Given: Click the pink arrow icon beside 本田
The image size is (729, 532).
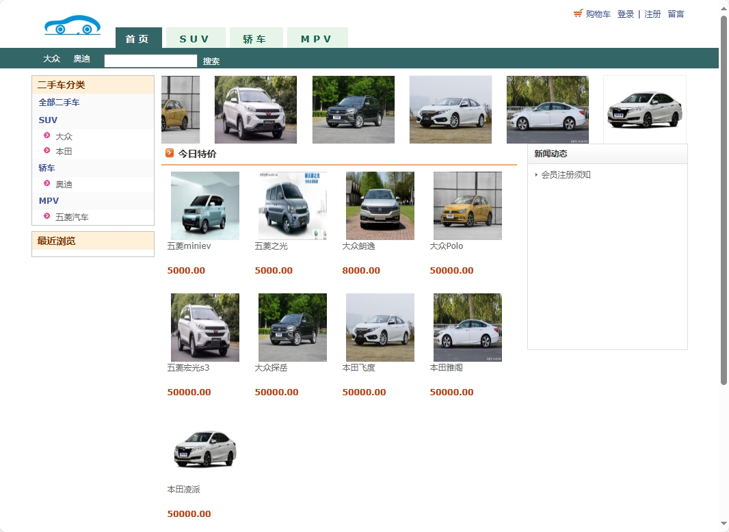Looking at the screenshot, I should (x=47, y=151).
